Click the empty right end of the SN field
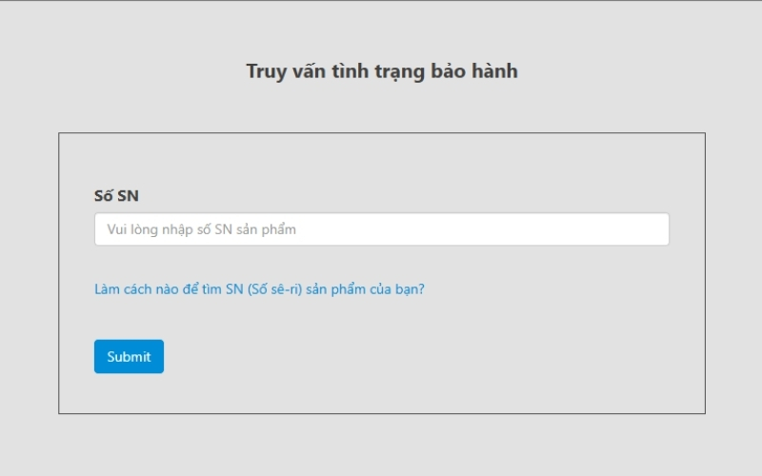 point(619,229)
